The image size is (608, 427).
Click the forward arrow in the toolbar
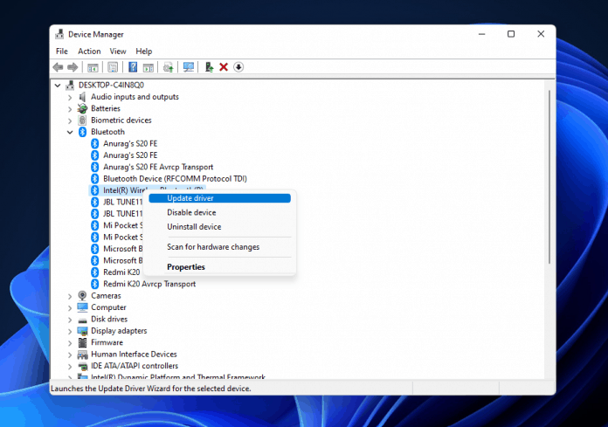pyautogui.click(x=73, y=67)
